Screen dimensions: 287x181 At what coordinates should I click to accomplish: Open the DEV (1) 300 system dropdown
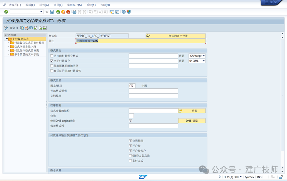[241, 177]
